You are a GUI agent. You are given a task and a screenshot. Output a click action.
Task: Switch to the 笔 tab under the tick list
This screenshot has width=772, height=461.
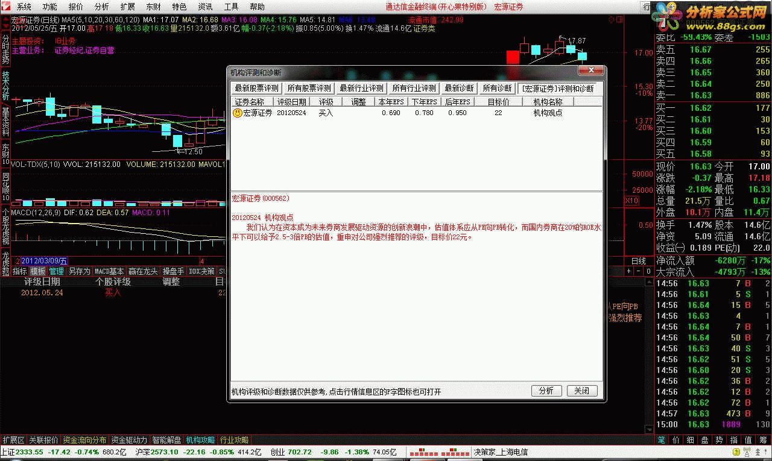point(662,441)
